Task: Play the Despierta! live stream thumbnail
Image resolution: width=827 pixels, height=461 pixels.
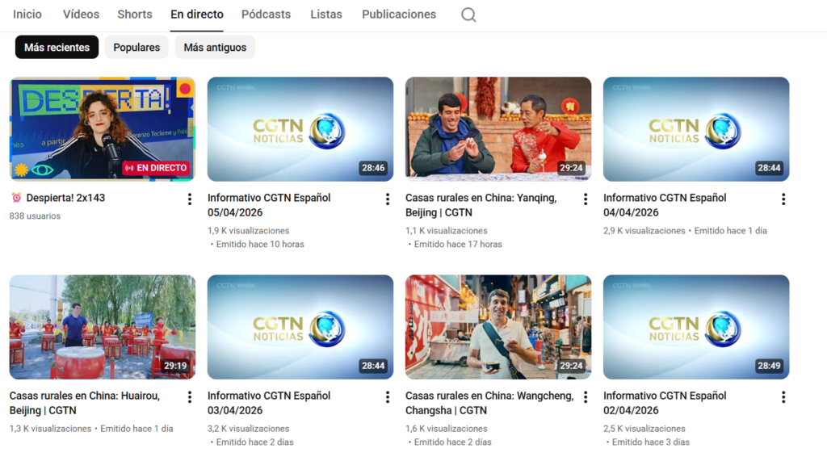Action: [x=103, y=129]
